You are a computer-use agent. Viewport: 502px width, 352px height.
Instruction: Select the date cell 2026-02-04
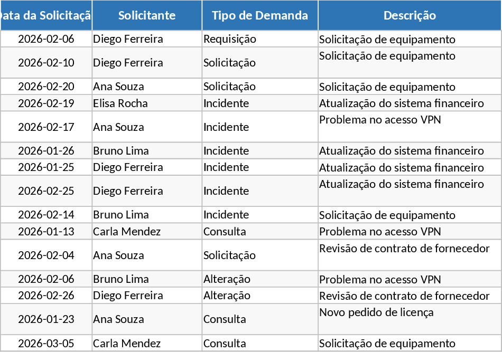(x=46, y=255)
